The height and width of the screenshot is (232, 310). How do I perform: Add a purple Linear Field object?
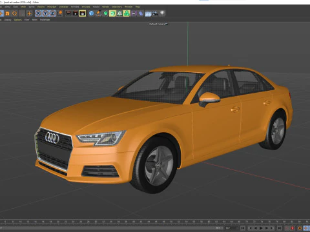pos(134,14)
